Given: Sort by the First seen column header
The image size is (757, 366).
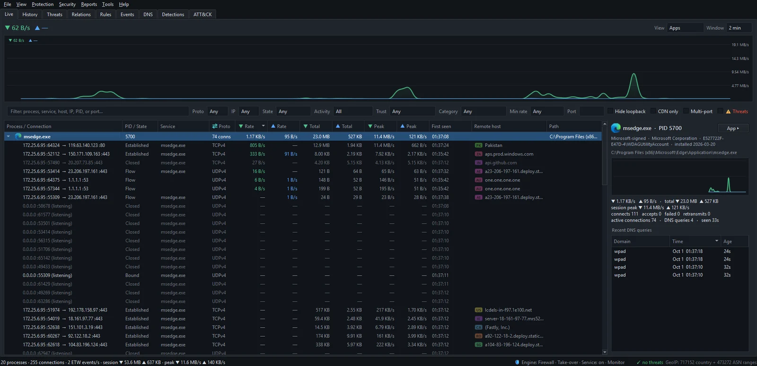Looking at the screenshot, I should [x=450, y=126].
